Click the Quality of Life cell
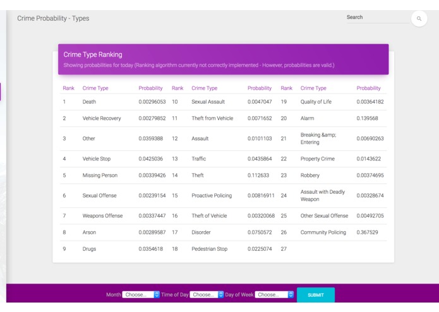439x312 pixels. click(316, 102)
